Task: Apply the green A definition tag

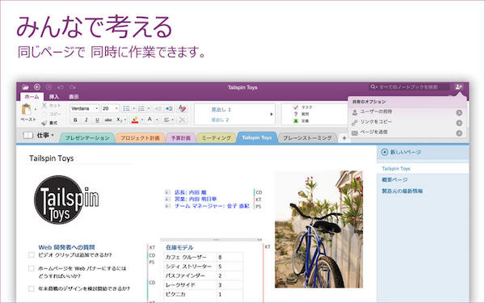Action: pos(296,121)
